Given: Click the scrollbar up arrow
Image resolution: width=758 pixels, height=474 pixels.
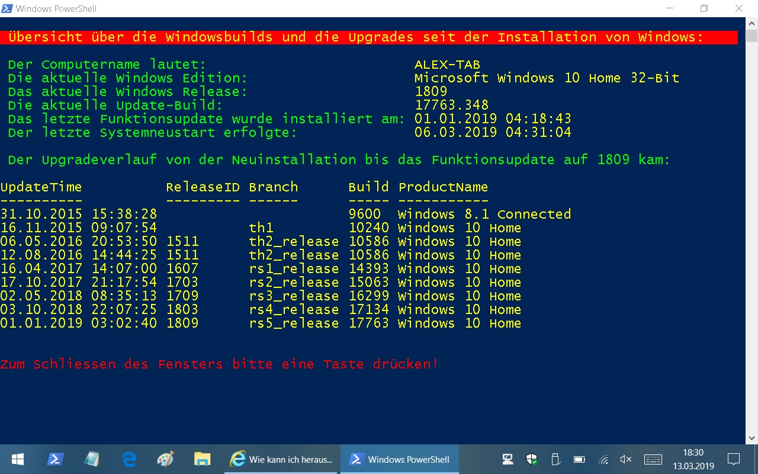Looking at the screenshot, I should 752,23.
